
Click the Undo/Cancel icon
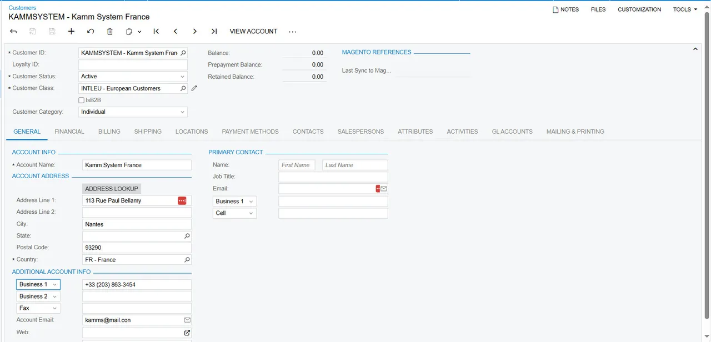coord(91,32)
